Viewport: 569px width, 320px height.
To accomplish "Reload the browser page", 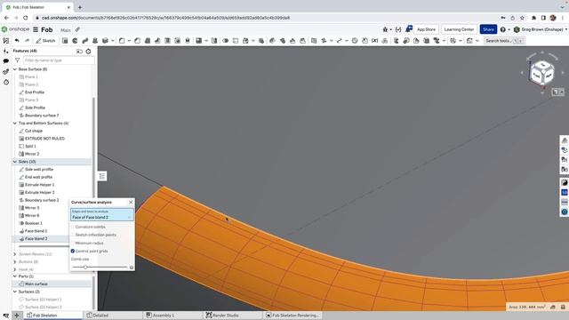I will point(26,18).
